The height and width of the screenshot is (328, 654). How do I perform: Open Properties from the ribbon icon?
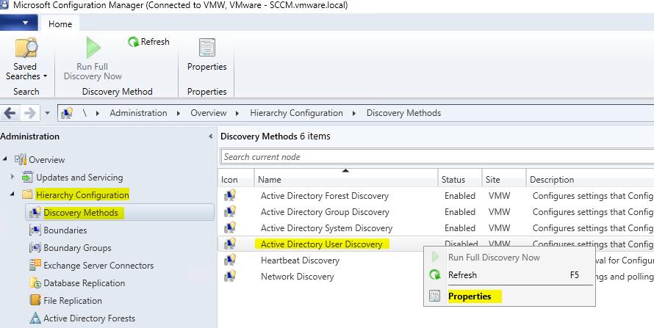click(x=206, y=48)
